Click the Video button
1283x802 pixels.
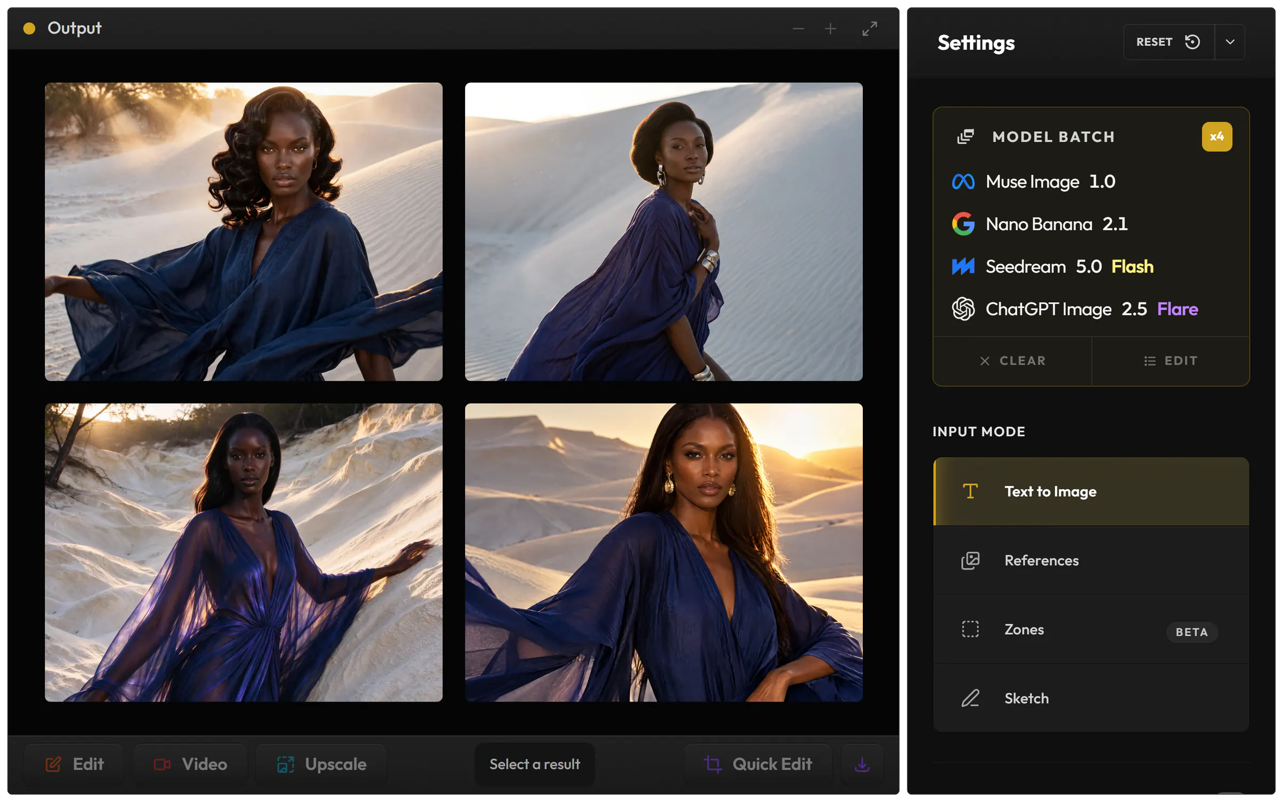[190, 765]
